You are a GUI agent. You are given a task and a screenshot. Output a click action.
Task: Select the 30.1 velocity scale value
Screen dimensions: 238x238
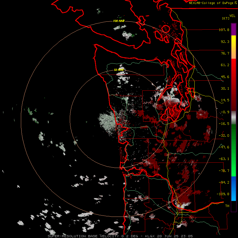(225, 89)
